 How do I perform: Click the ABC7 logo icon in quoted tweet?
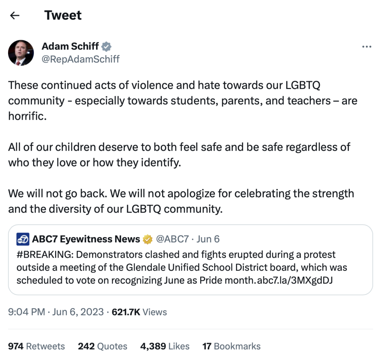pos(23,239)
